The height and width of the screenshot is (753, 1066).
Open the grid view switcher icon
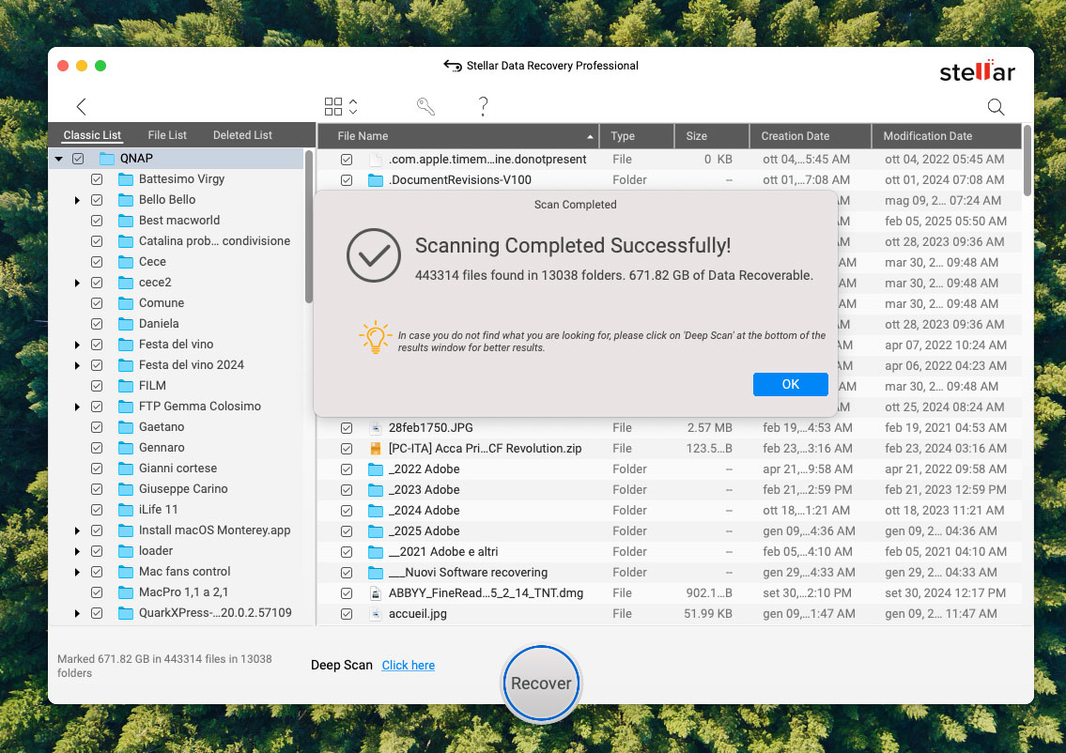[x=334, y=107]
